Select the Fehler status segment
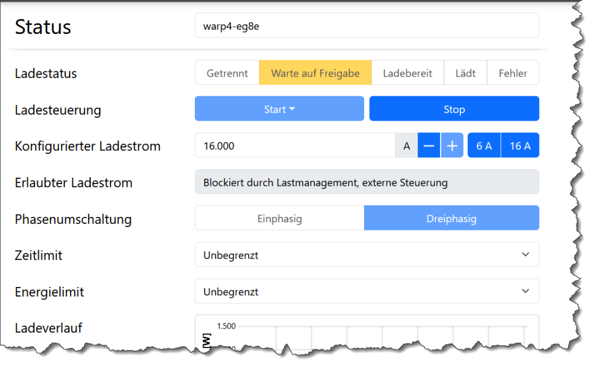The height and width of the screenshot is (366, 594). point(513,72)
